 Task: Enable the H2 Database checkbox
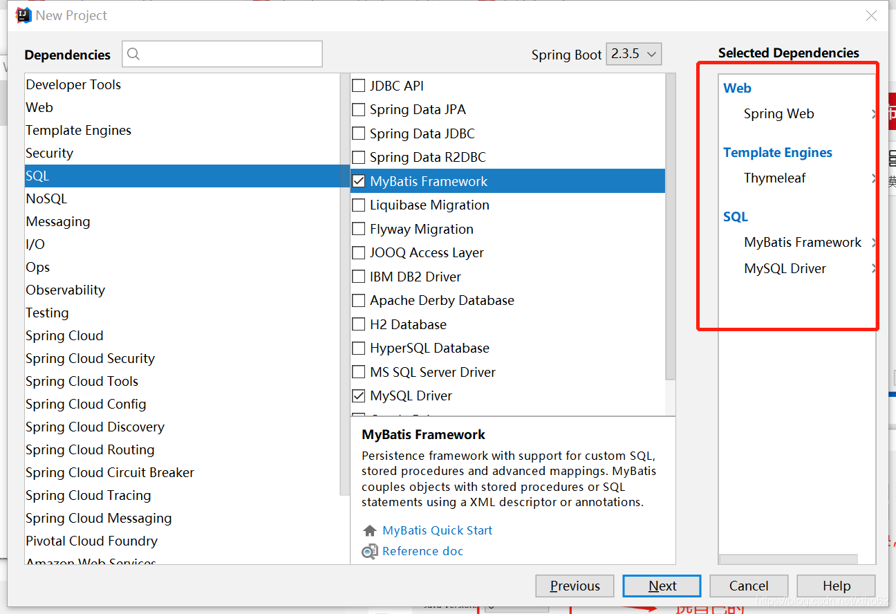coord(359,324)
